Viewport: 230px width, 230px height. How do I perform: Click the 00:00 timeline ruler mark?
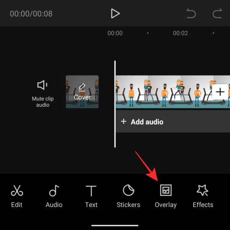115,33
